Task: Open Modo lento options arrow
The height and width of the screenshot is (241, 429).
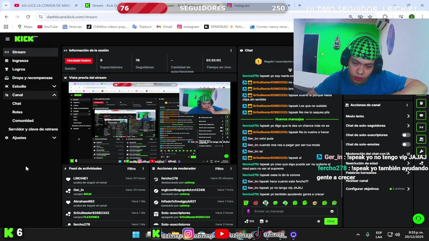Action: tap(408, 116)
